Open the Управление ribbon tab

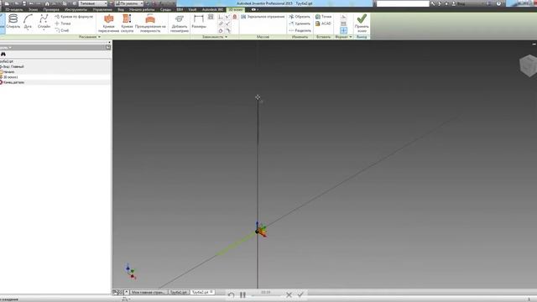(x=102, y=9)
